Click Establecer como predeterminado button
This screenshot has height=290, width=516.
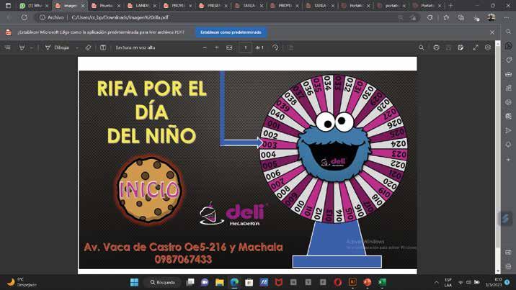click(x=231, y=32)
